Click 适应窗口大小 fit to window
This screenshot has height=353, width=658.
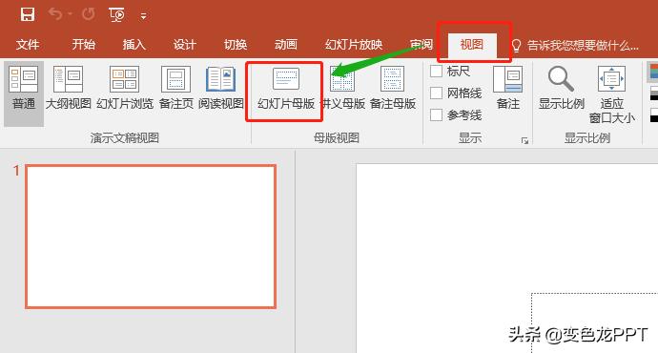pos(611,94)
